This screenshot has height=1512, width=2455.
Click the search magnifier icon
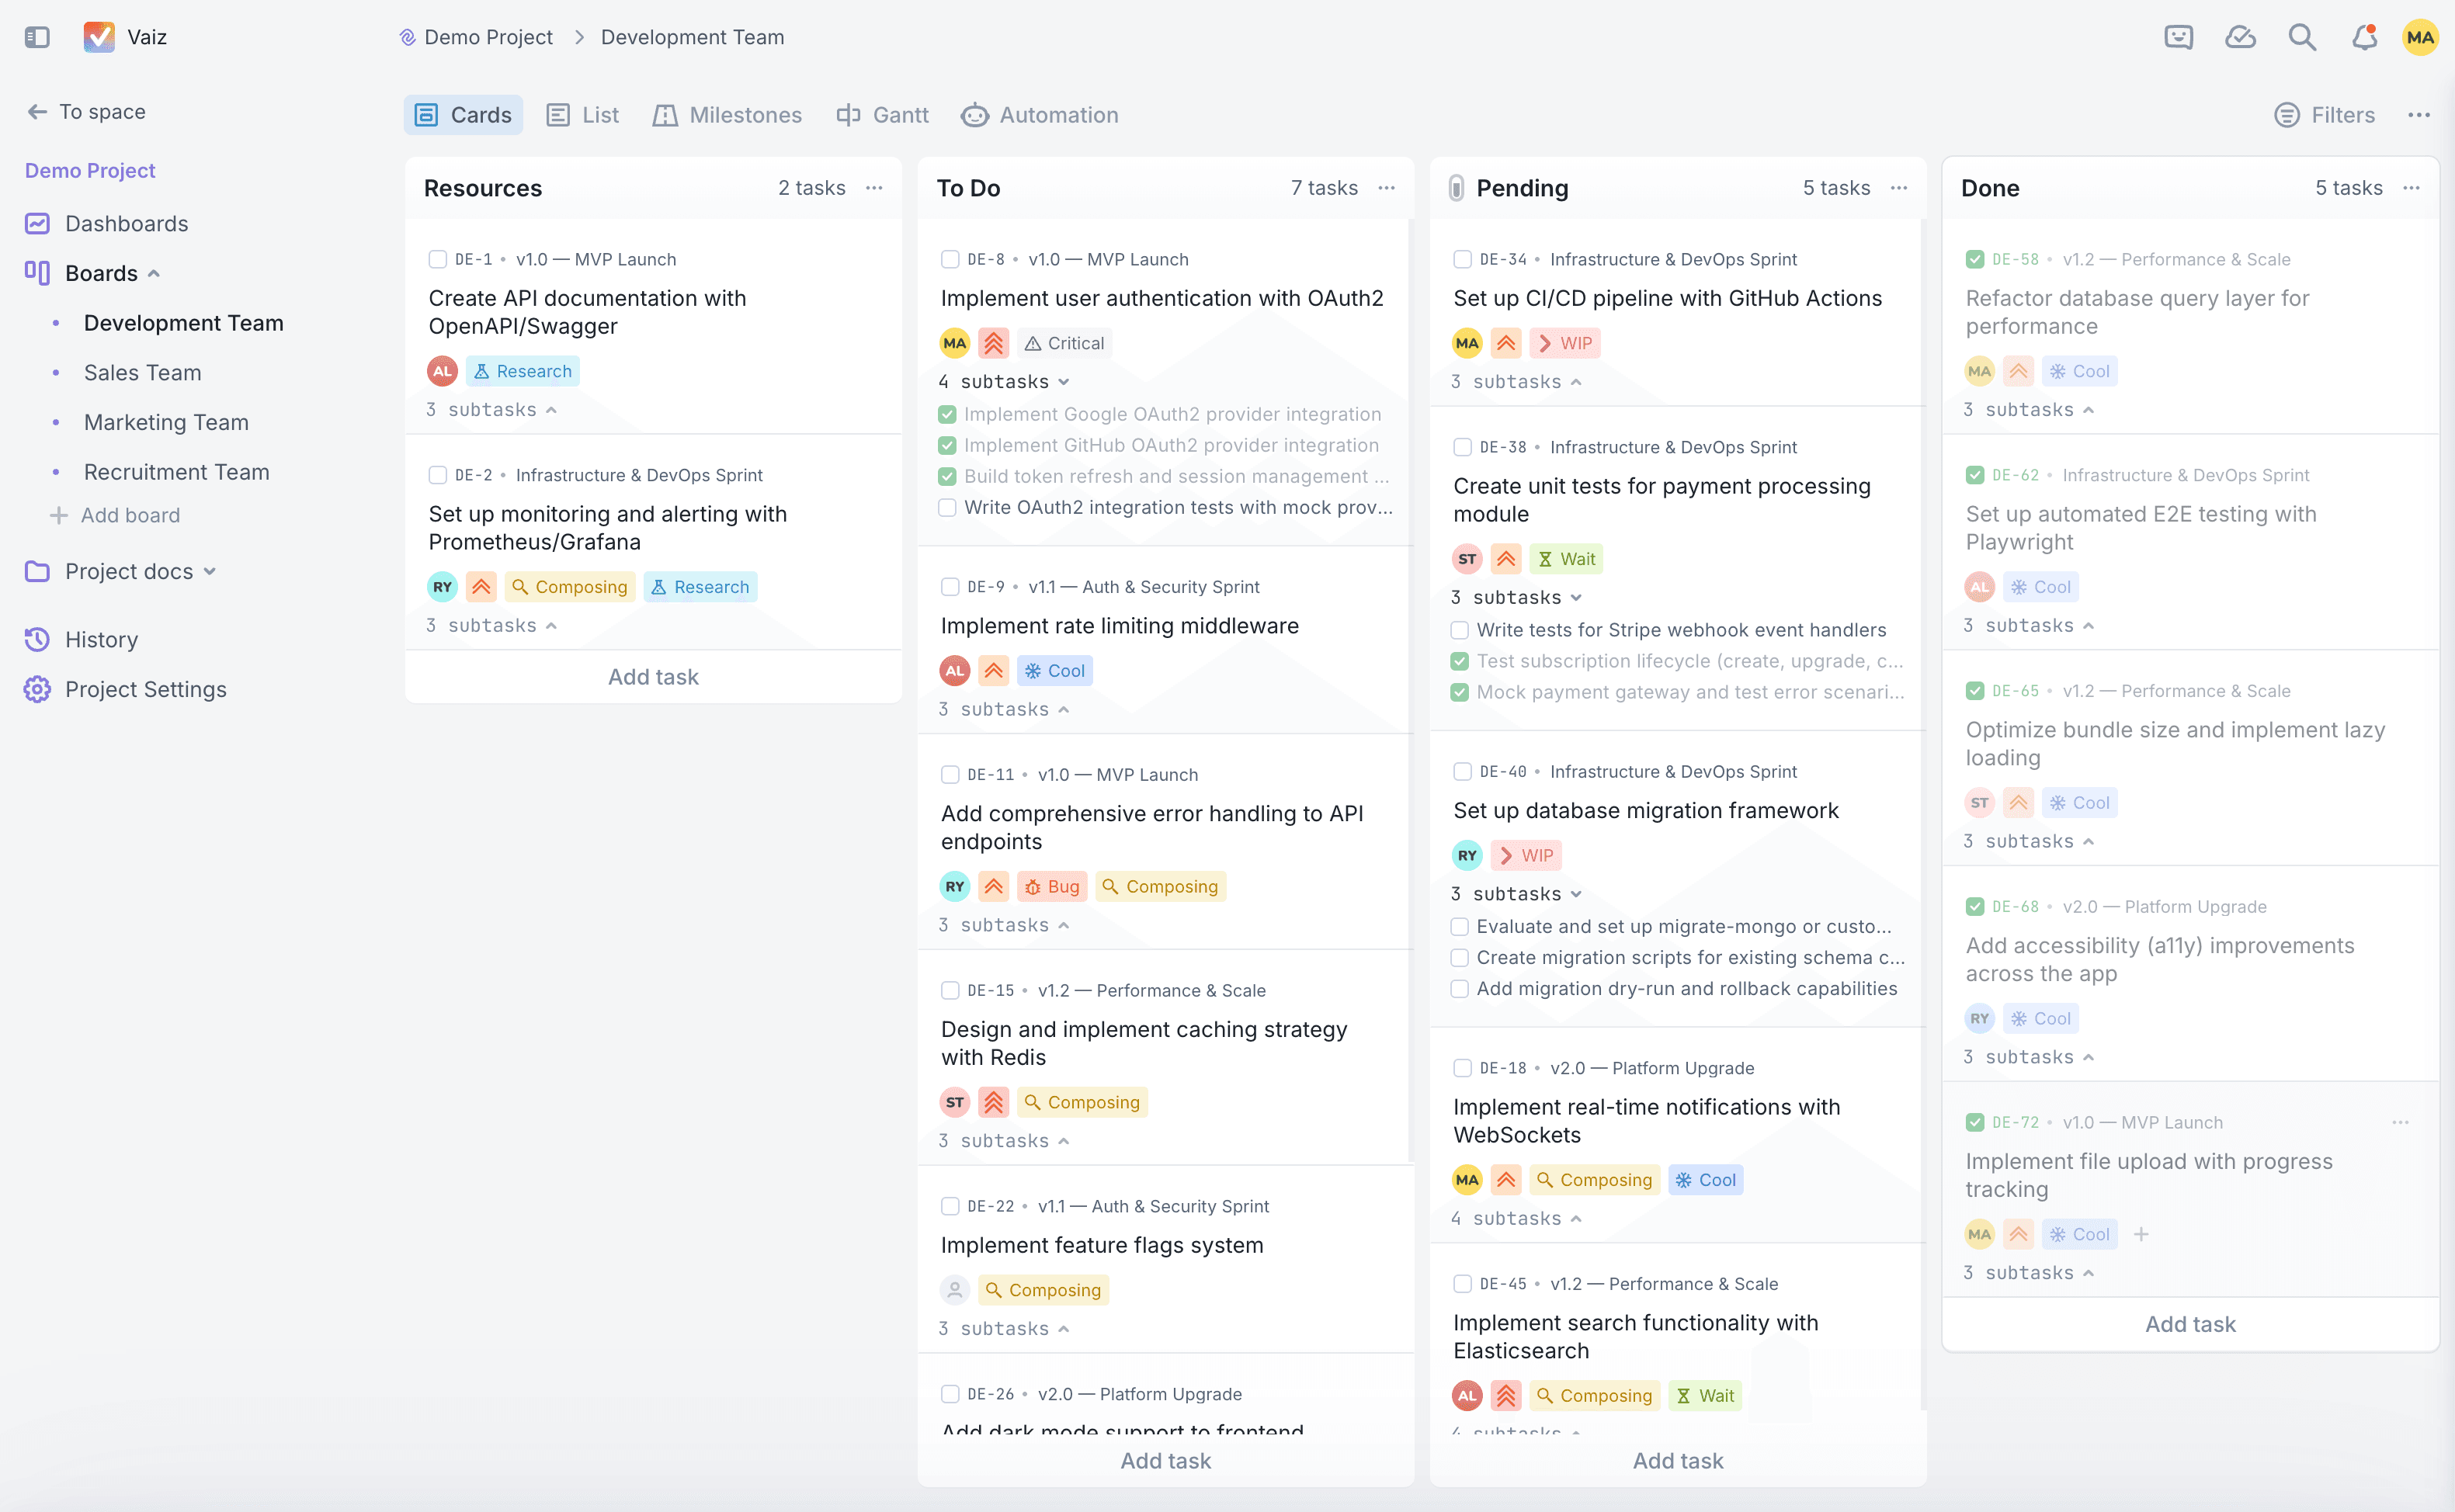(x=2302, y=37)
